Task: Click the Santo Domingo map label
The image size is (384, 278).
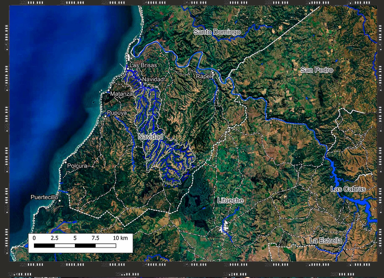Action: pyautogui.click(x=217, y=32)
